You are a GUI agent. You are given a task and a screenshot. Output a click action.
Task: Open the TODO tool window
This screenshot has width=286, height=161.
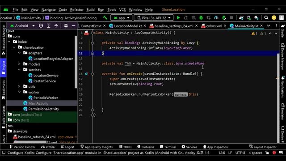click(125, 147)
